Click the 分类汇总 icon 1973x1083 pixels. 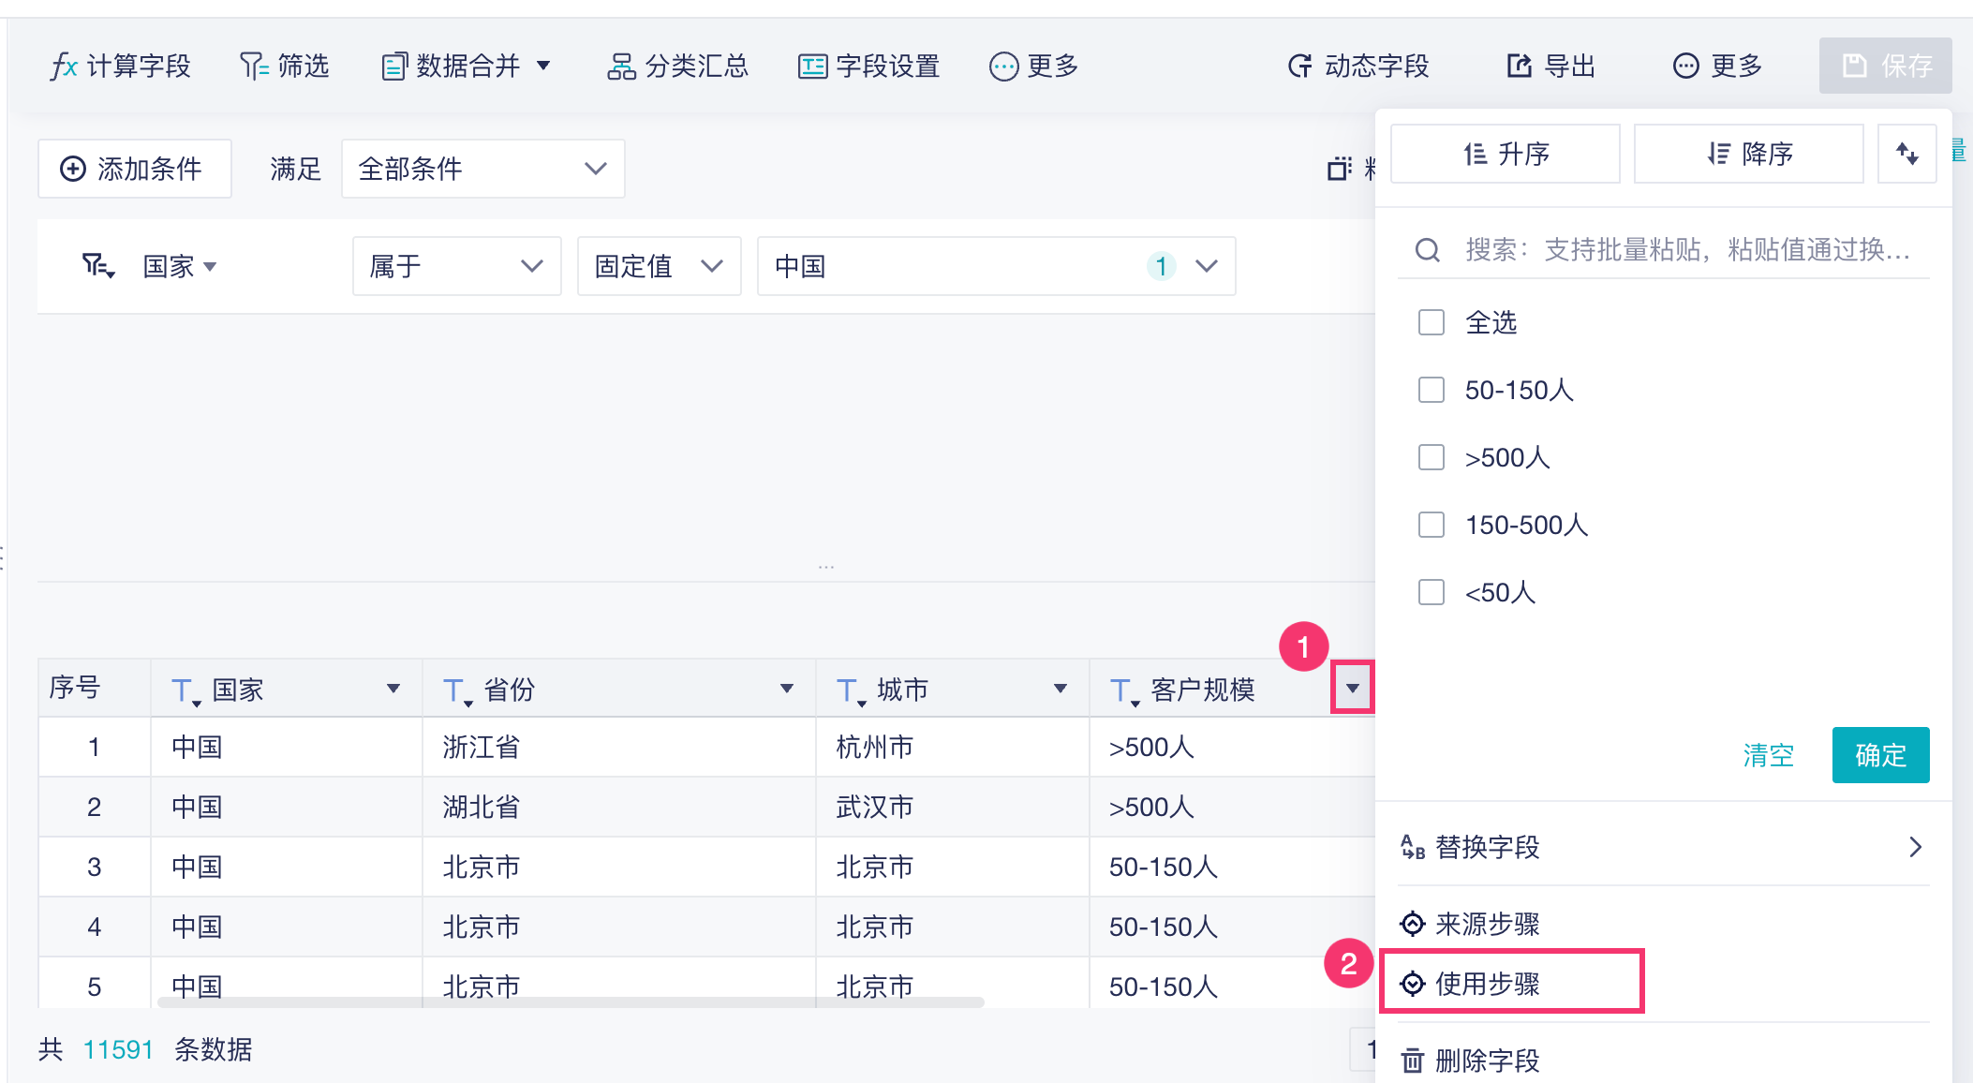point(621,67)
